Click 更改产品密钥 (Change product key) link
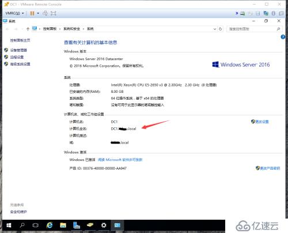This screenshot has width=288, height=233. (270, 168)
